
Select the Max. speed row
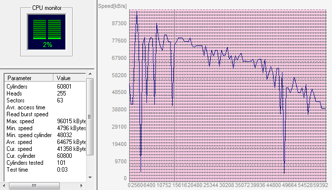click(x=46, y=121)
